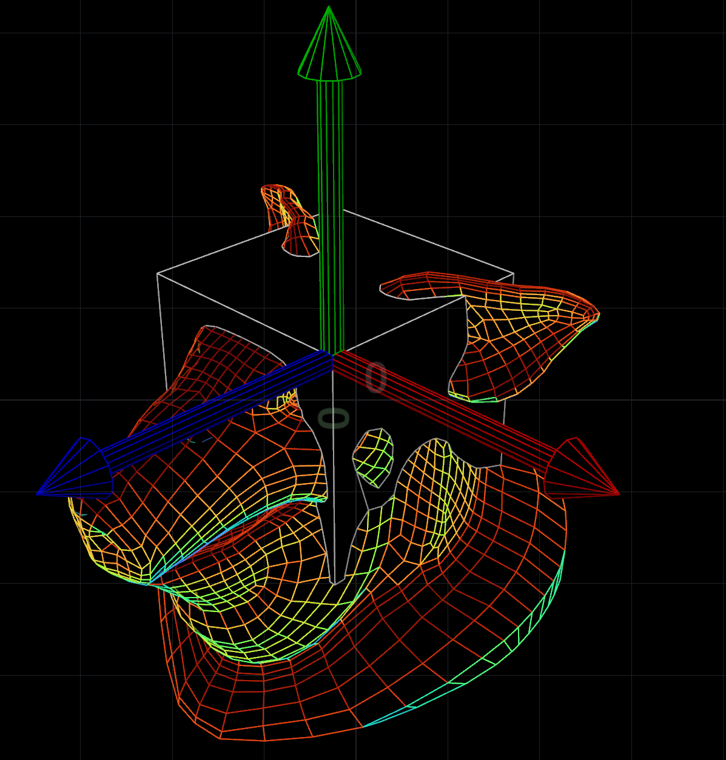Click the origin where three axes meet
726x760 pixels.
(331, 353)
